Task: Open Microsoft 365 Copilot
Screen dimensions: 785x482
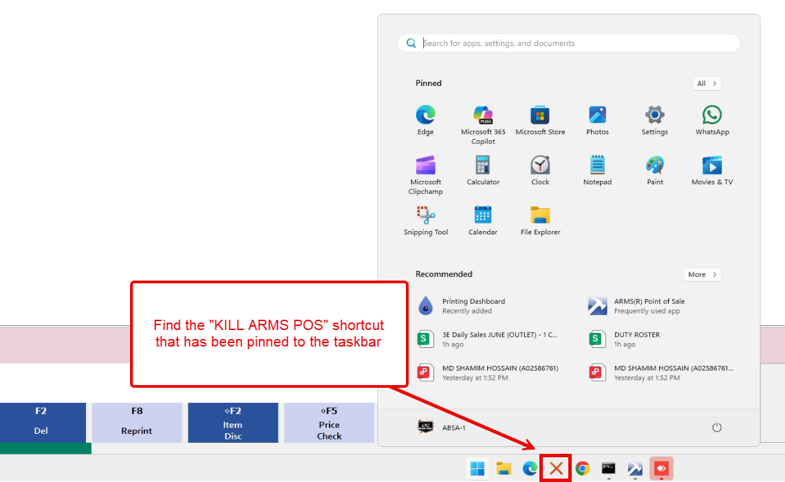Action: 483,124
